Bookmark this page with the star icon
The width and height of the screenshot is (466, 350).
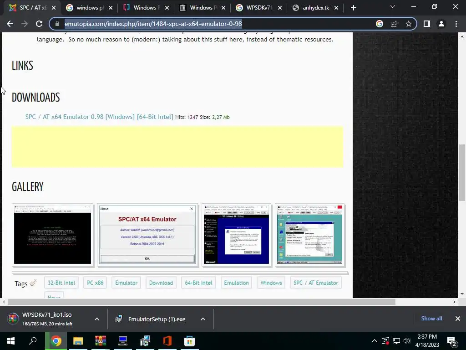(409, 24)
